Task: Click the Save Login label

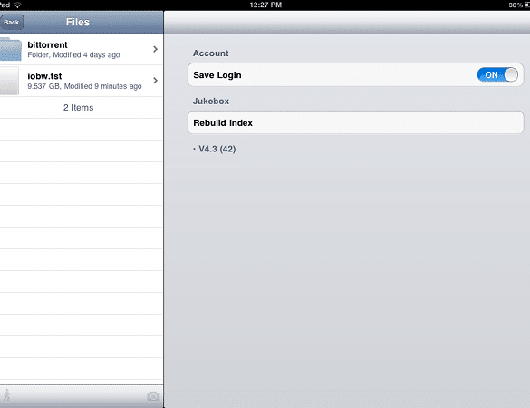Action: tap(217, 75)
